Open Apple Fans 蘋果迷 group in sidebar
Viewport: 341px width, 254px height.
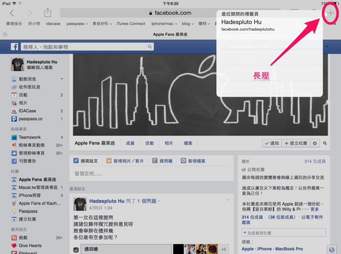click(34, 180)
